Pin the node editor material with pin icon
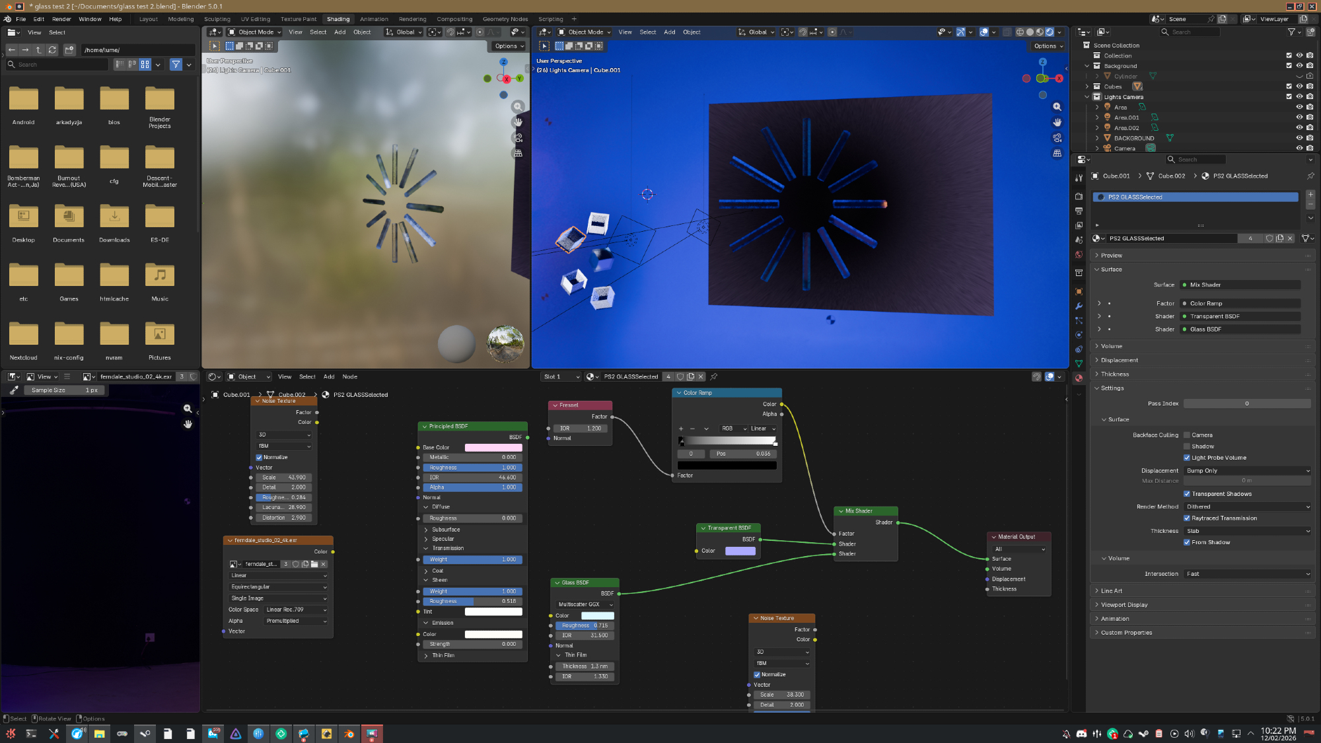This screenshot has height=743, width=1321. pos(714,376)
